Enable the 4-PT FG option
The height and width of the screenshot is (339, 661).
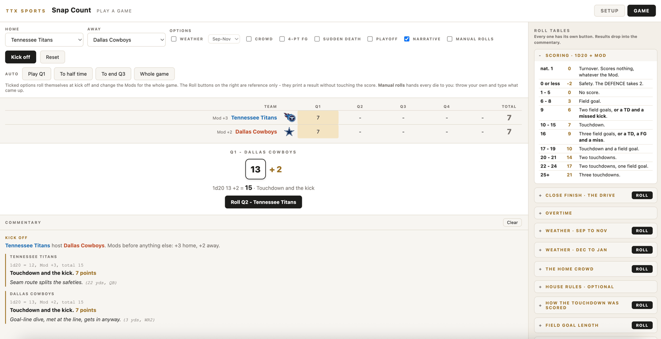point(282,39)
